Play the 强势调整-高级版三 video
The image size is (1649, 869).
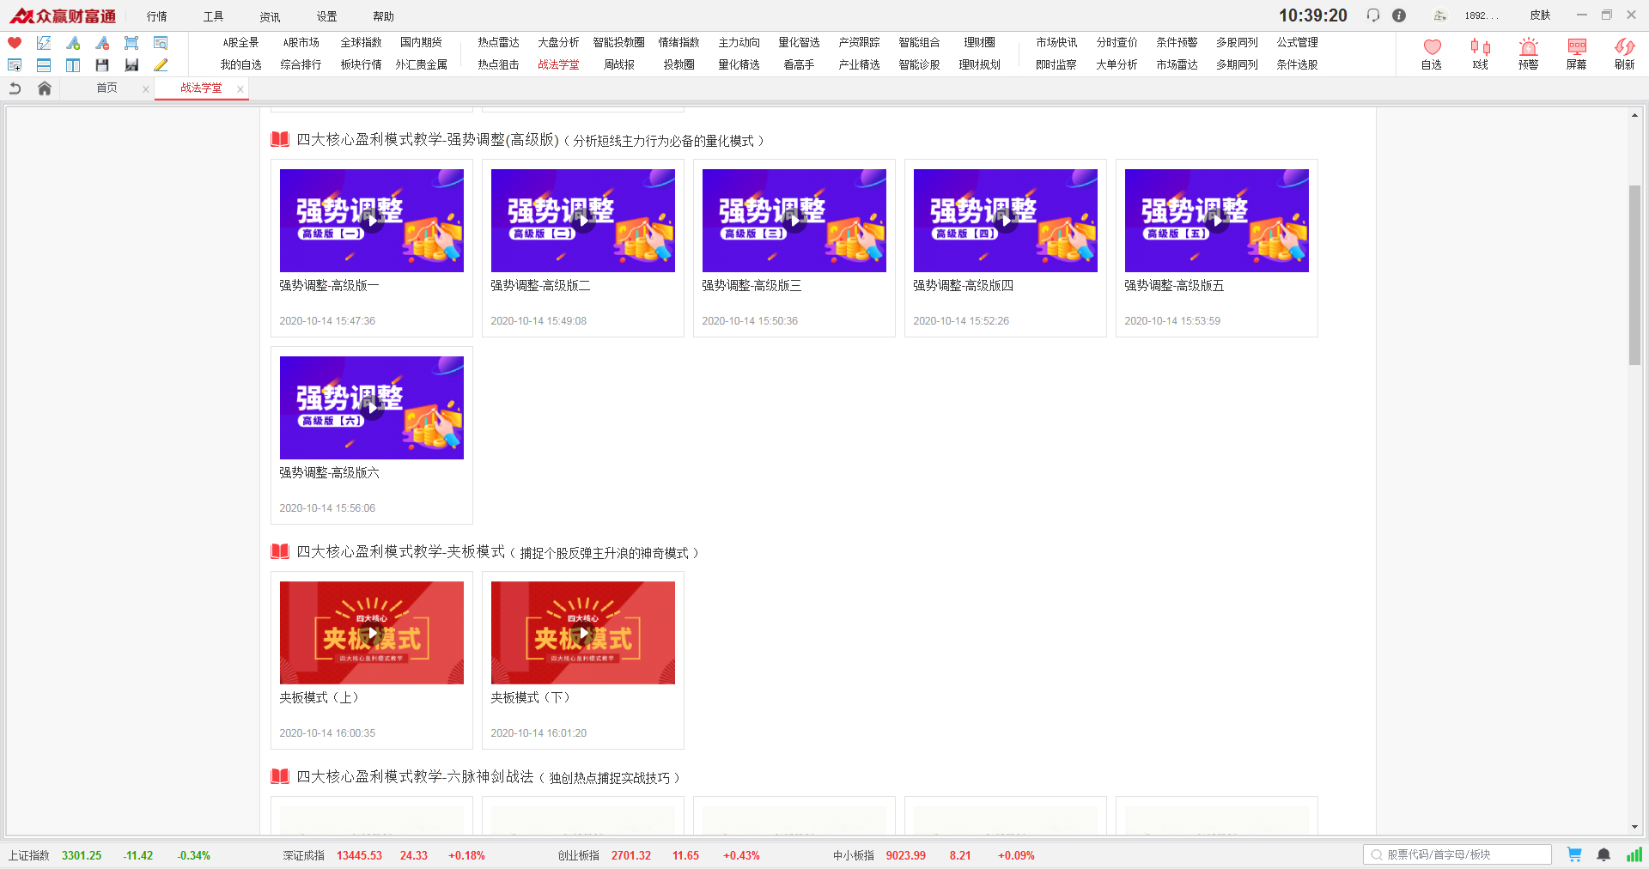click(794, 221)
